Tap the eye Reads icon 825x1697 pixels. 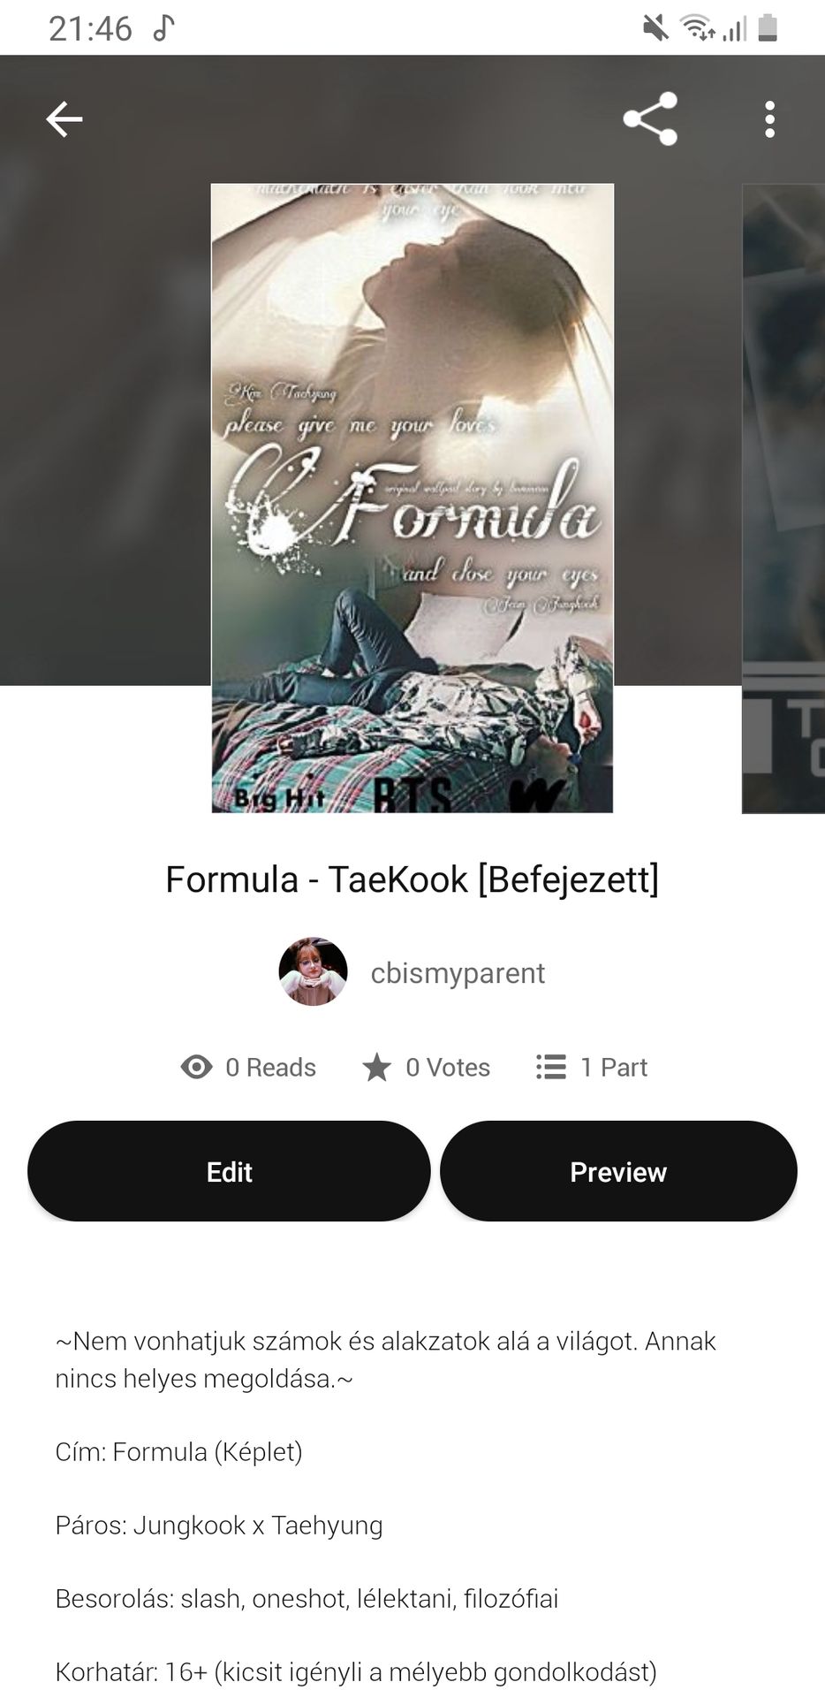196,1067
